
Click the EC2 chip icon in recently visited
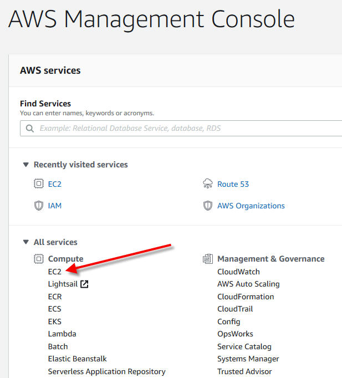(x=38, y=184)
